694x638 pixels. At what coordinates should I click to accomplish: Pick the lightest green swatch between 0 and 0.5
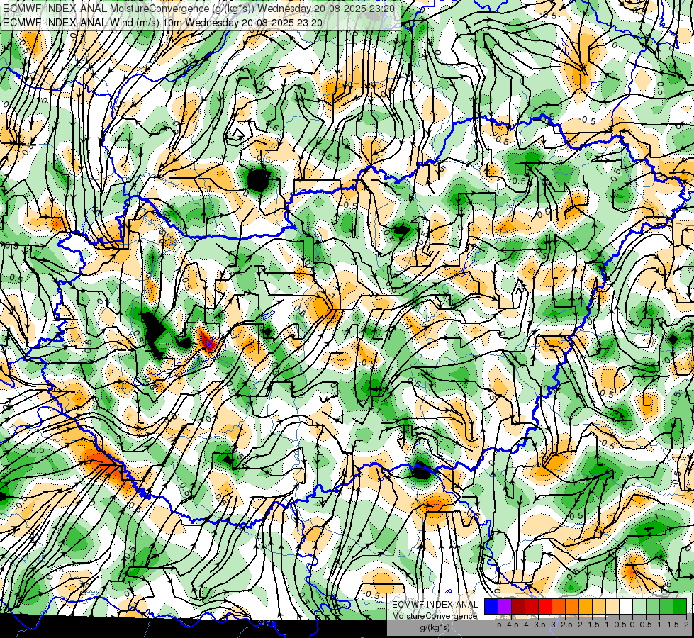(639, 606)
